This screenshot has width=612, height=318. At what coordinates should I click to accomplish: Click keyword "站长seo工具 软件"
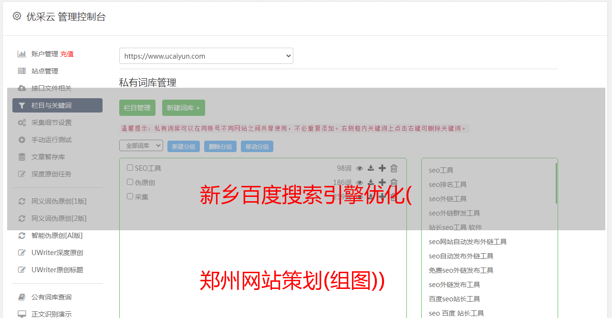456,227
